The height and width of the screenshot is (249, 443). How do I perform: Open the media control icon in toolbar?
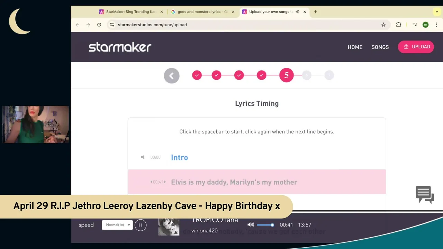point(415,25)
